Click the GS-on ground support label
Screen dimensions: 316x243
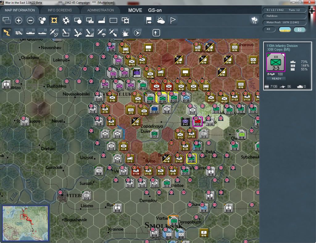click(x=155, y=10)
